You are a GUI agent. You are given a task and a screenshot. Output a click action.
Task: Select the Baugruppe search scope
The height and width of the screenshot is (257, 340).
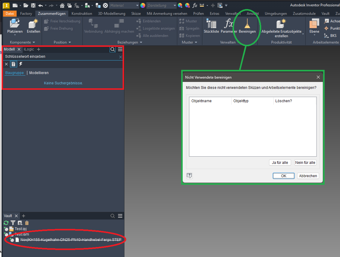click(x=14, y=73)
